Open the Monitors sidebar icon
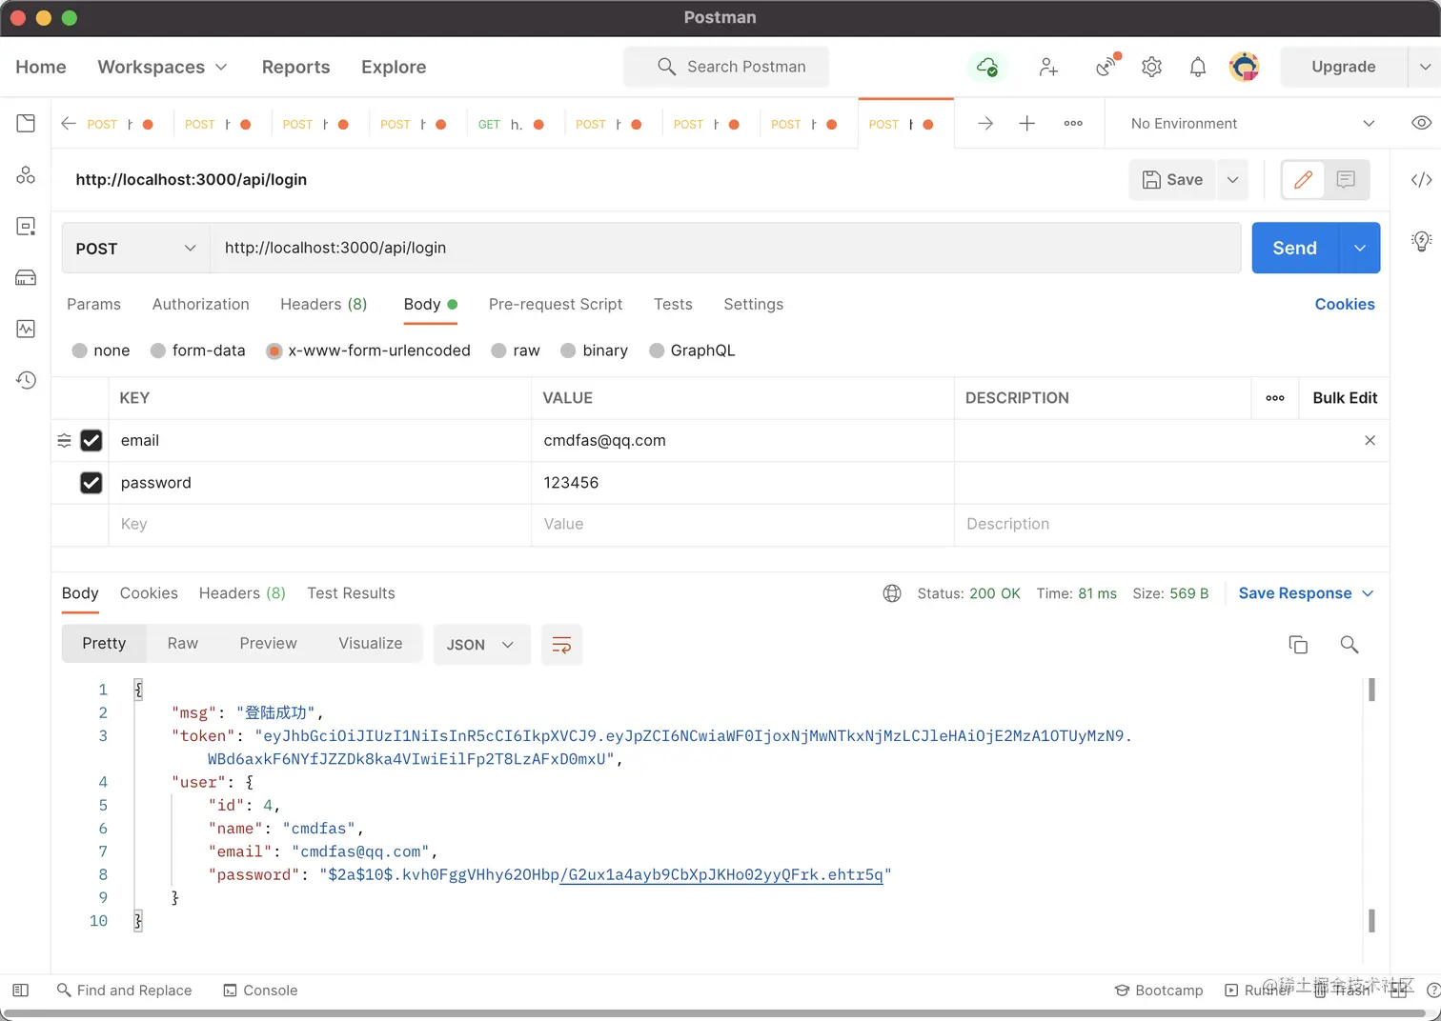The image size is (1441, 1021). click(x=26, y=329)
